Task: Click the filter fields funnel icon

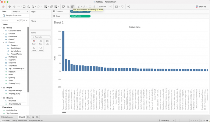Action: (21, 20)
